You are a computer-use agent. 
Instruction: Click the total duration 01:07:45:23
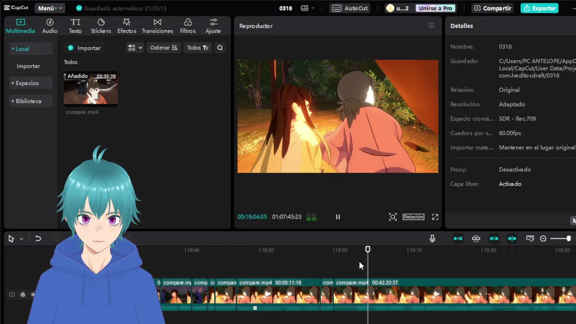[287, 217]
